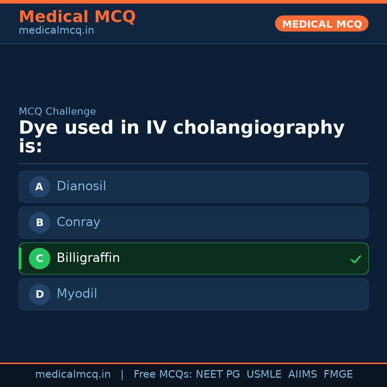Select answer option B Conray
Image resolution: width=387 pixels, height=387 pixels.
pyautogui.click(x=193, y=223)
